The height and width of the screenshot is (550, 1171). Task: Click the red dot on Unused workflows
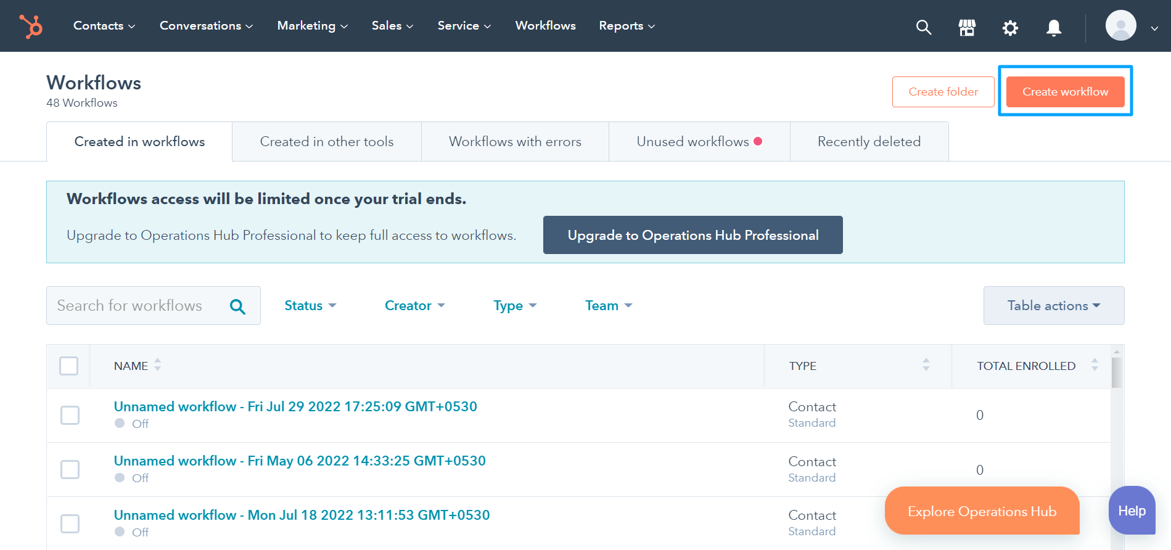tap(758, 141)
